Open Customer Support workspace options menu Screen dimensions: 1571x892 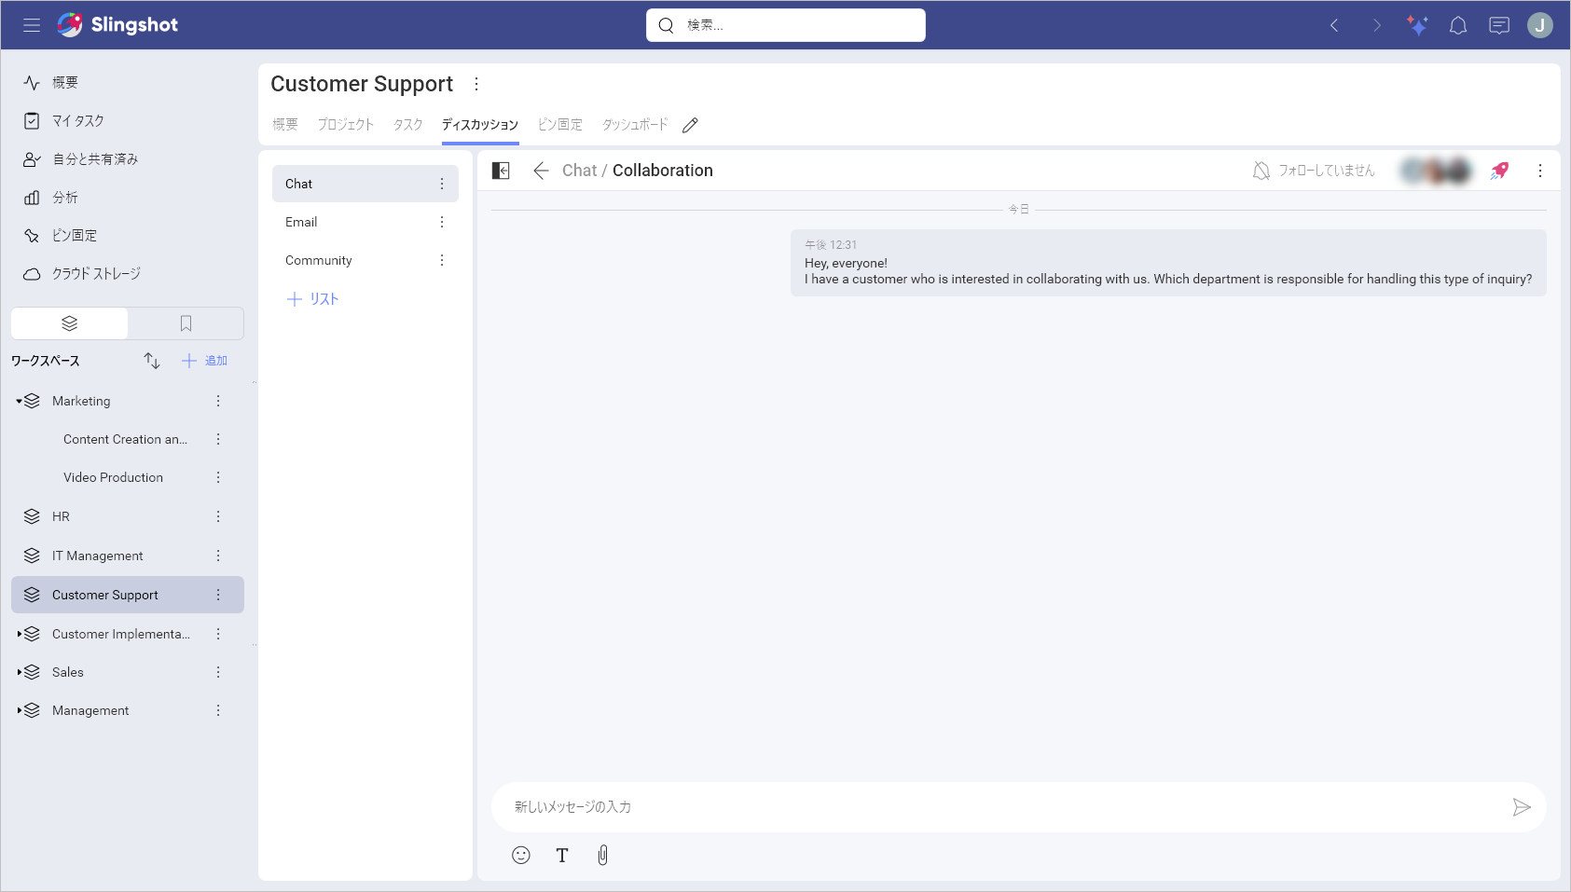[x=218, y=595]
